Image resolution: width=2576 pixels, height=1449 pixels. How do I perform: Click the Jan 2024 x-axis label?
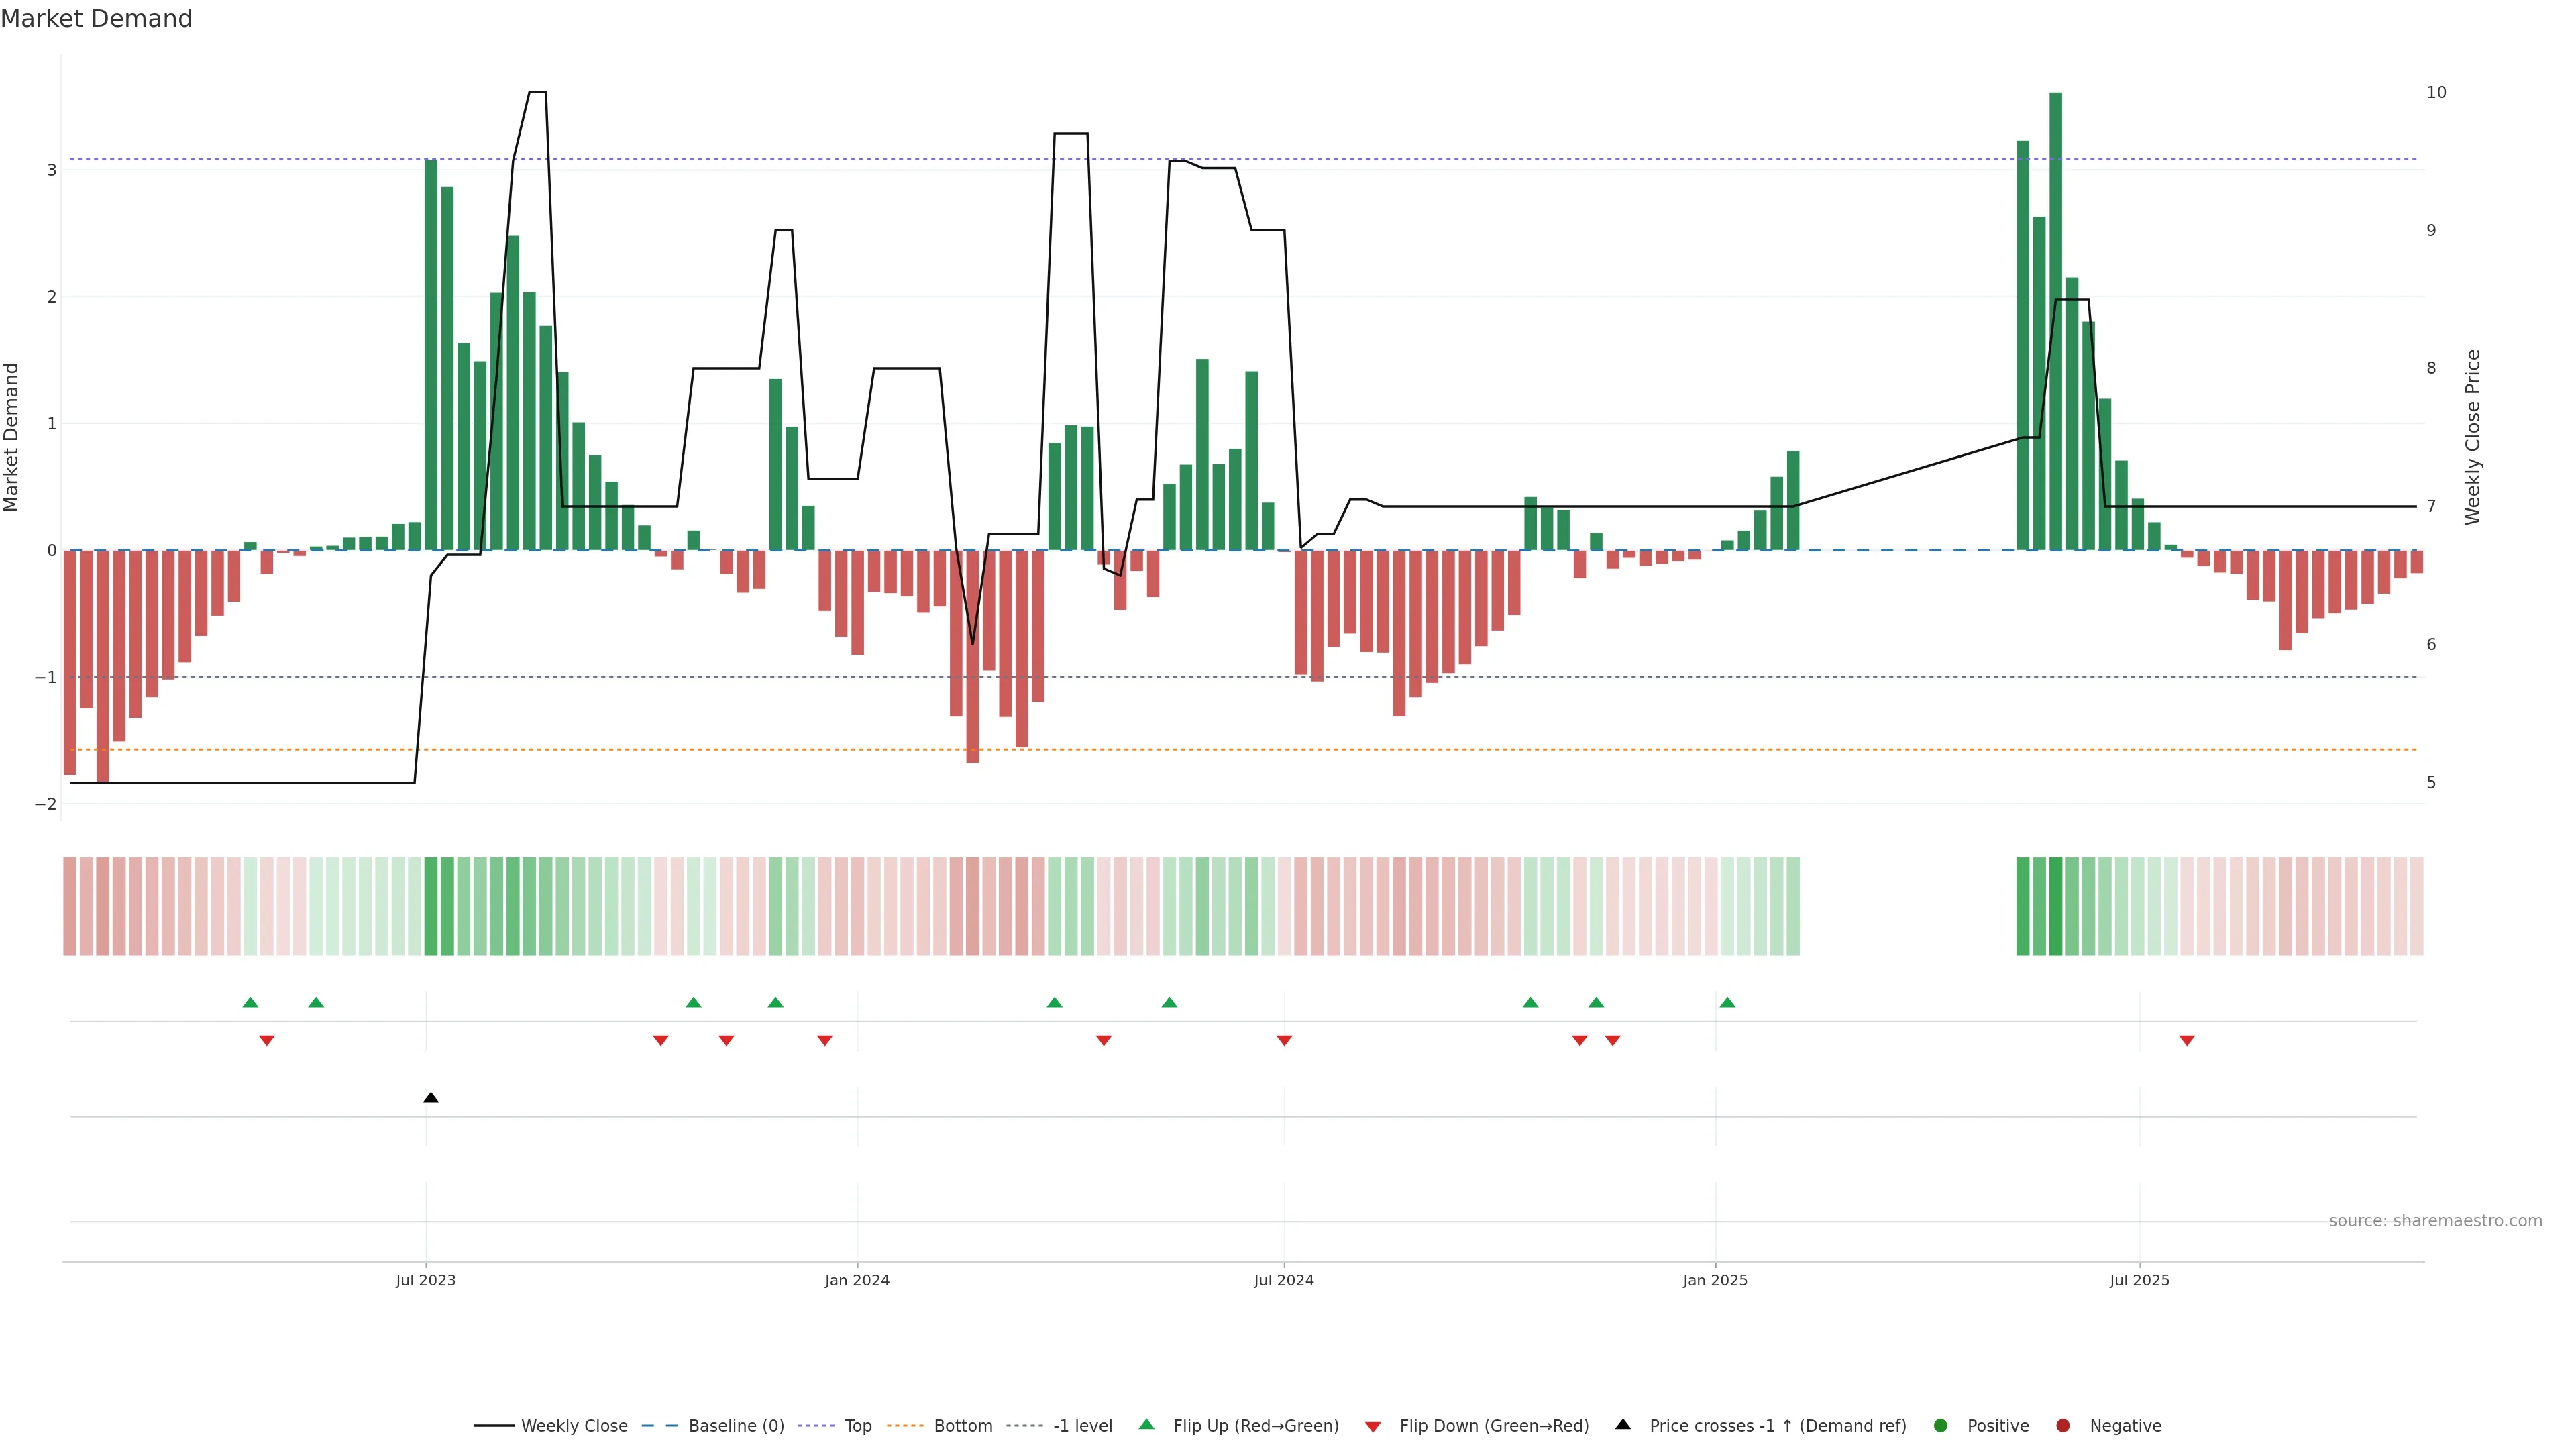pyautogui.click(x=857, y=1280)
